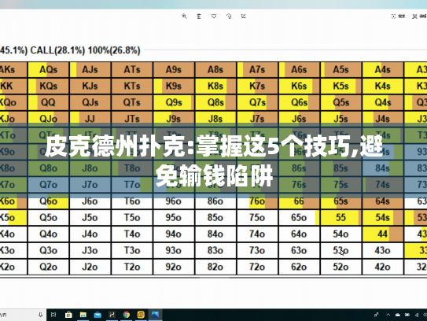Click the 94o hand cell
The image size is (427, 321).
coord(174,234)
